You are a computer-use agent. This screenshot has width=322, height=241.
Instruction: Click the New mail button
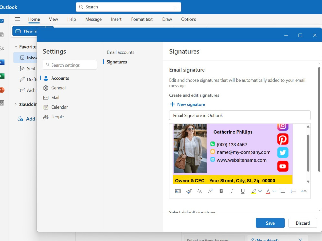click(x=25, y=31)
